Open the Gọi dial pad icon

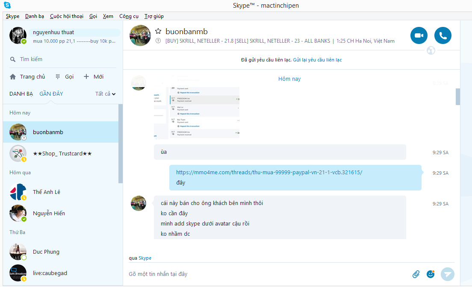[x=58, y=77]
